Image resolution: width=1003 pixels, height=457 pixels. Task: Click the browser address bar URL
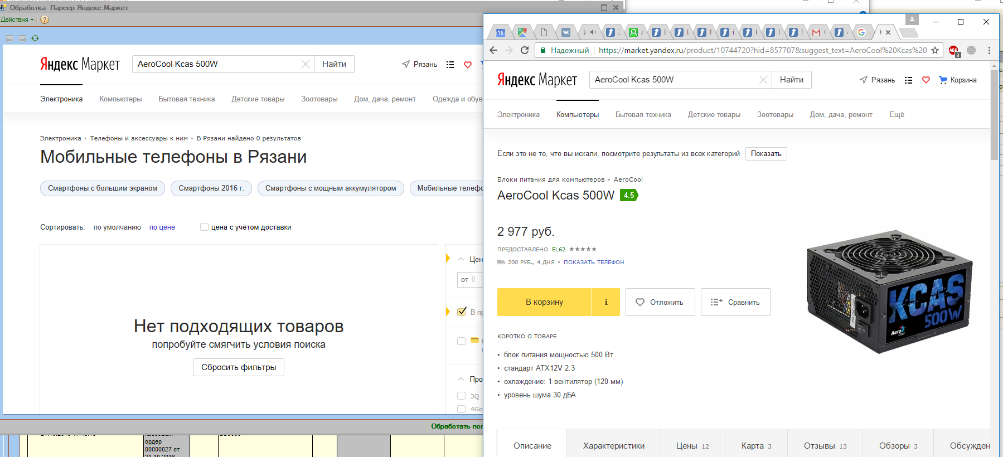point(762,50)
